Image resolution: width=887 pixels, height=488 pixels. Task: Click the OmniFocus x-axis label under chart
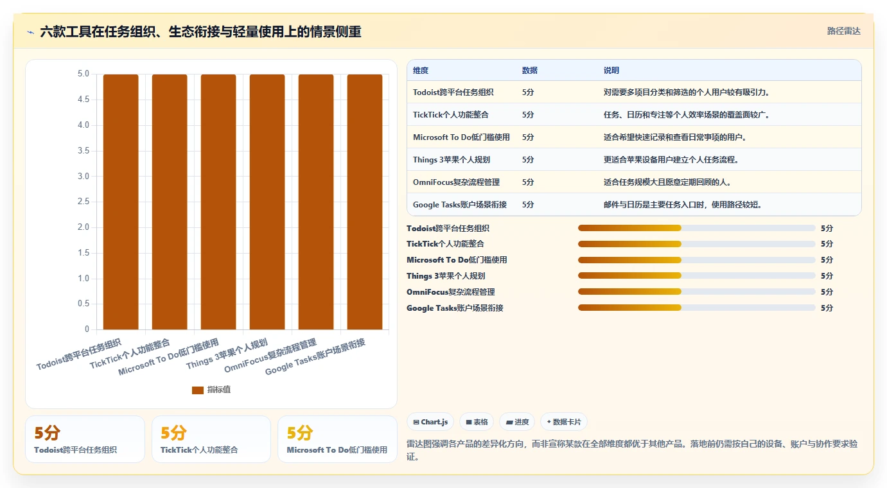[270, 356]
